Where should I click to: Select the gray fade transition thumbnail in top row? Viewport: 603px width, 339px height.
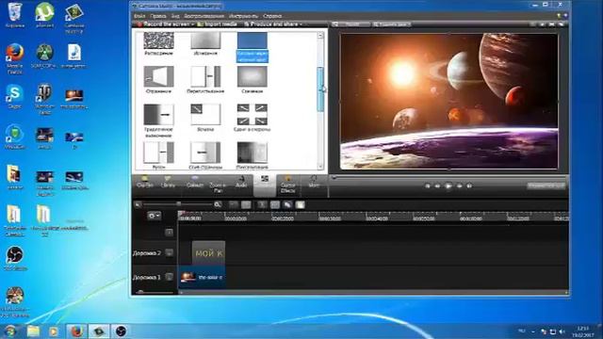point(205,40)
